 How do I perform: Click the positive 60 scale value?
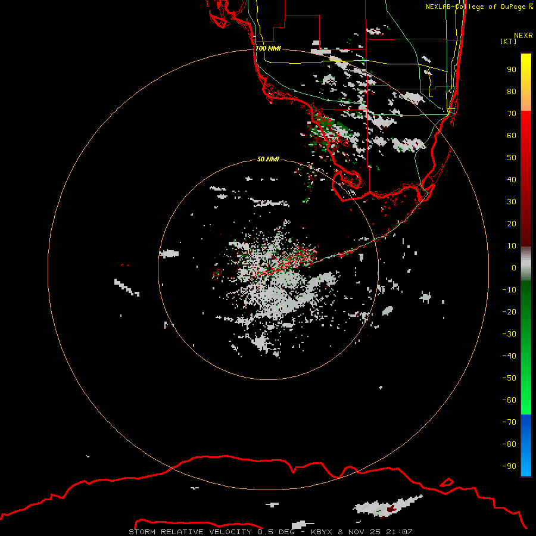click(x=512, y=136)
